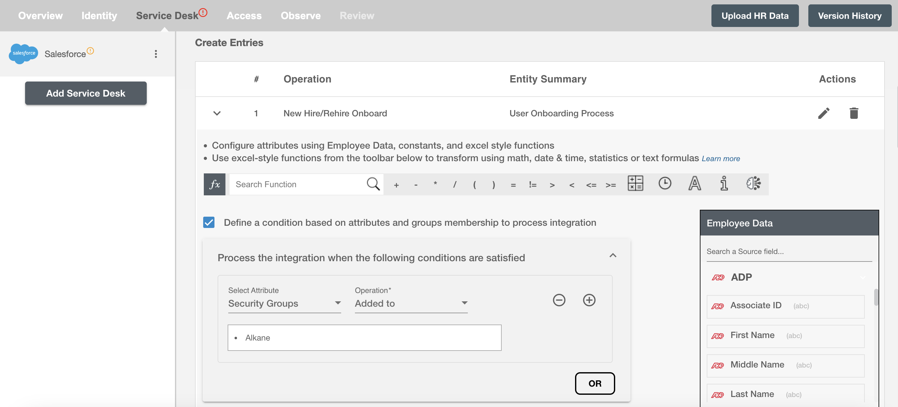The width and height of the screenshot is (898, 407).
Task: Open math functions calculator icon
Action: coord(636,183)
